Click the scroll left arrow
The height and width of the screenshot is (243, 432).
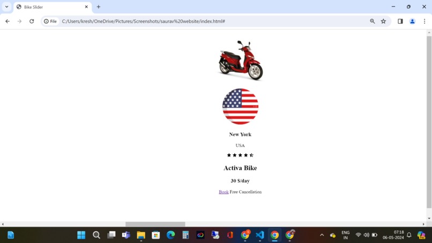[3, 224]
